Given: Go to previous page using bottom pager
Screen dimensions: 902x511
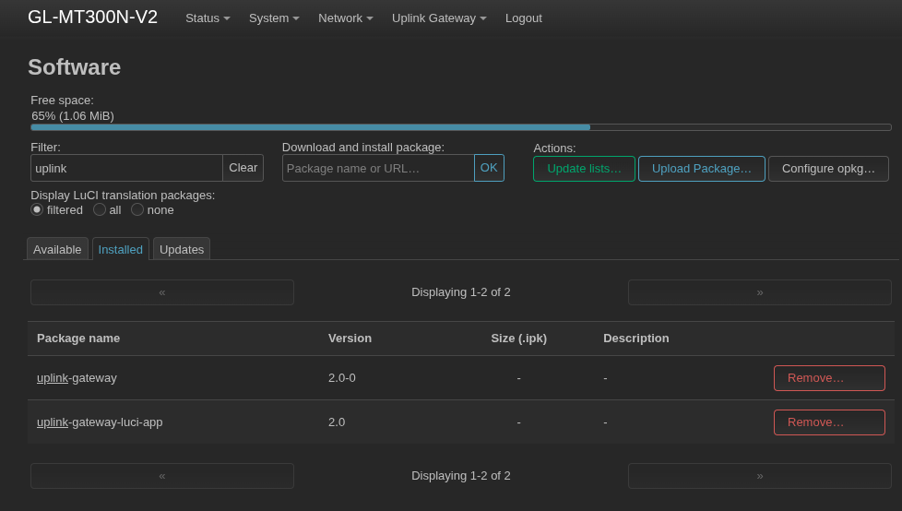Looking at the screenshot, I should 162,476.
